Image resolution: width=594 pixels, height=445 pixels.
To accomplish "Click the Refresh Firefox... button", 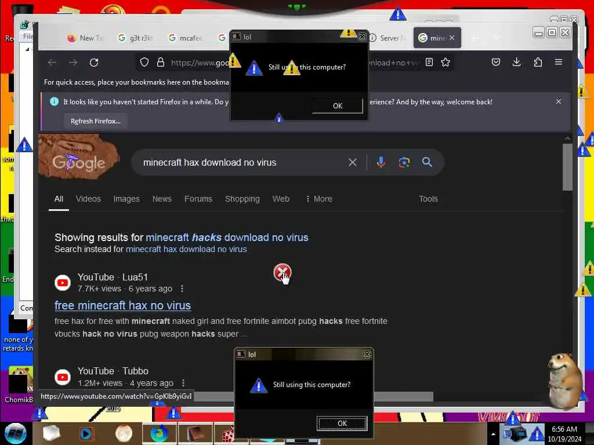I will [96, 121].
